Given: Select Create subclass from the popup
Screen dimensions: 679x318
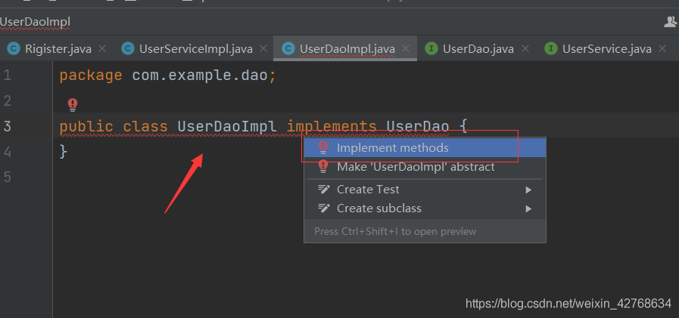Looking at the screenshot, I should point(425,208).
